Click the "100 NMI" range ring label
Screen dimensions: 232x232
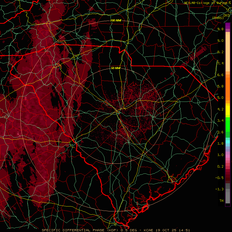116,20
